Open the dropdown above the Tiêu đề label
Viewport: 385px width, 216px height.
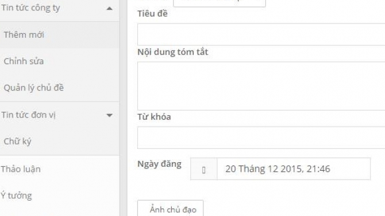[x=220, y=3]
